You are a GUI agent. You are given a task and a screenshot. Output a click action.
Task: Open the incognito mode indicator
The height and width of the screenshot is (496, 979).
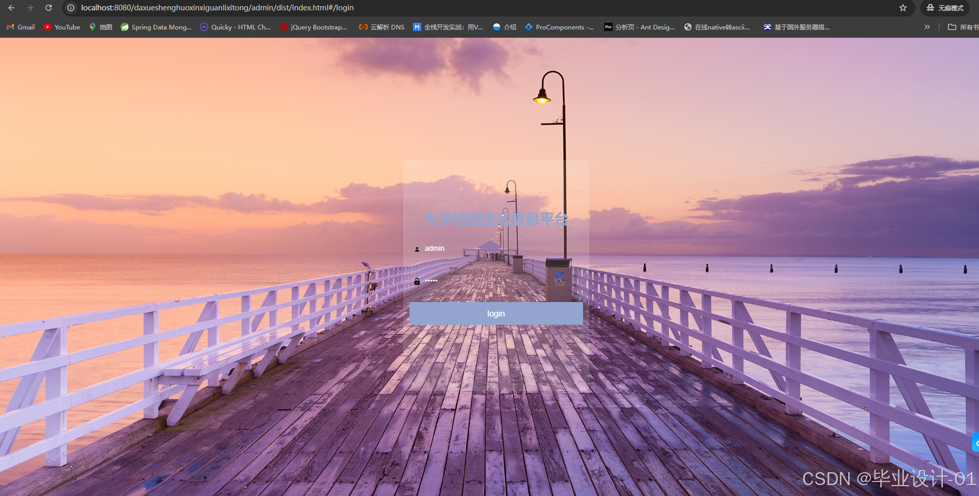(x=945, y=8)
